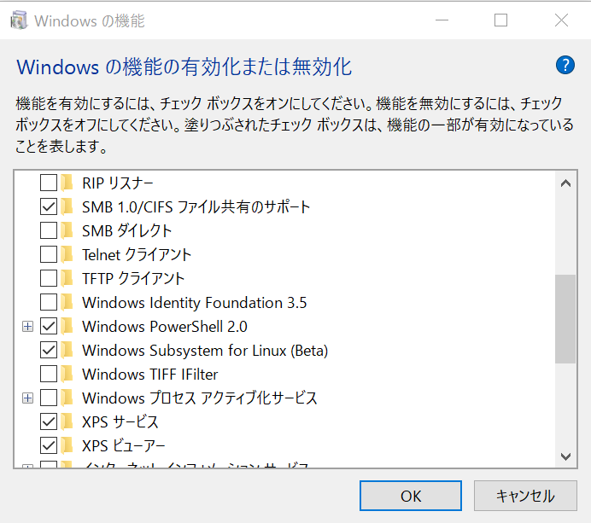The height and width of the screenshot is (523, 591).
Task: Click folder icon beside XPS ビューアー
Action: [x=67, y=445]
